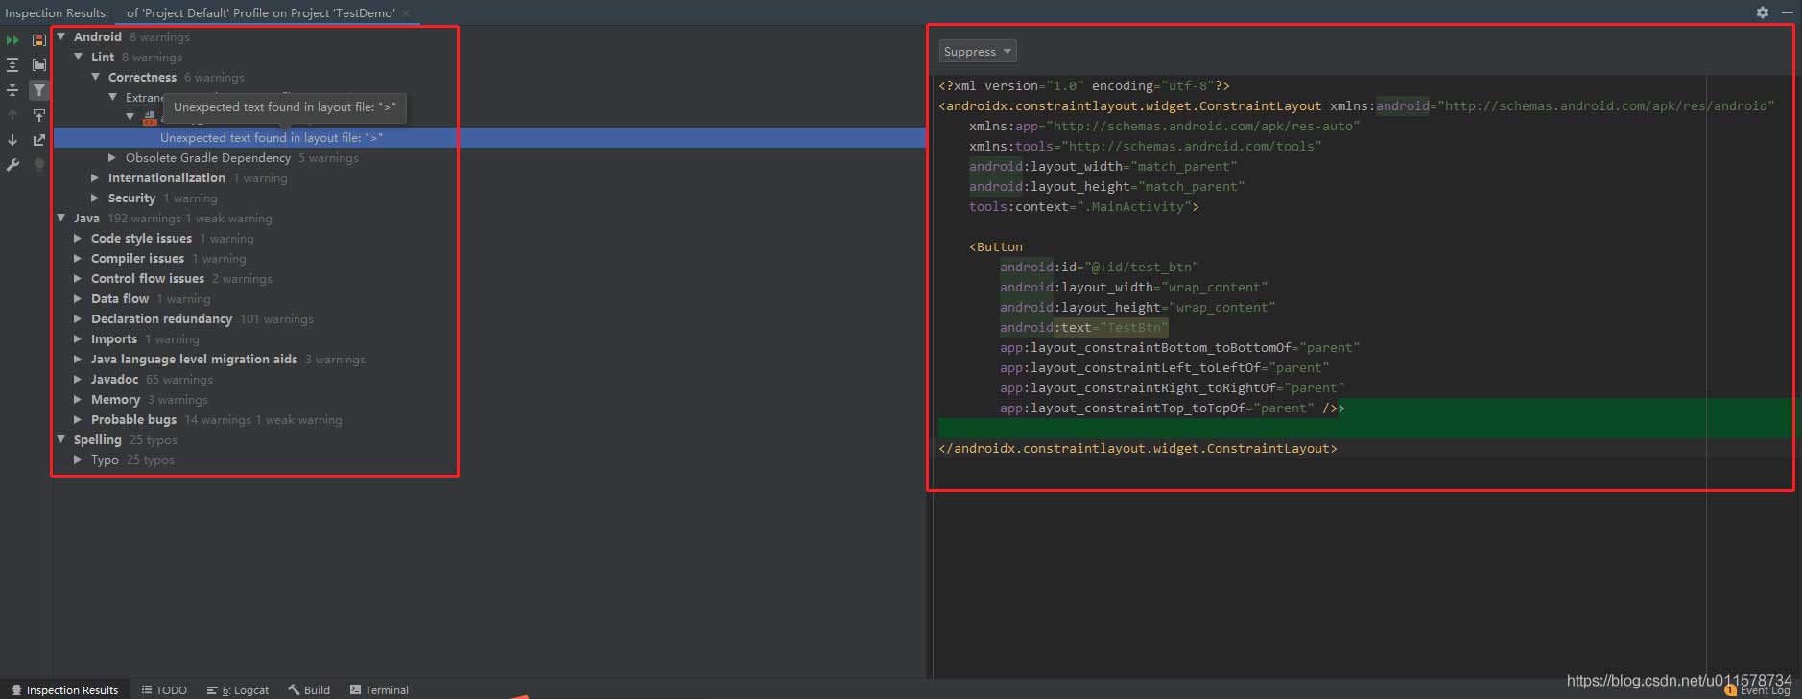Click the Export inspection results icon
This screenshot has width=1802, height=699.
[39, 140]
